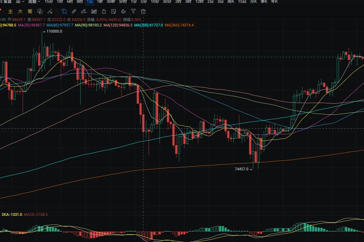Screen dimensions: 364x242
Task: Select the freehand pen drawing tool
Action: pyautogui.click(x=84, y=11)
